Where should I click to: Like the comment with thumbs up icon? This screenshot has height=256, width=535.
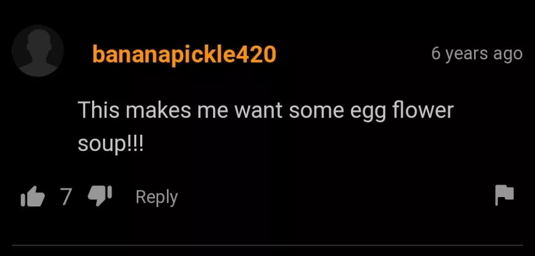click(33, 197)
